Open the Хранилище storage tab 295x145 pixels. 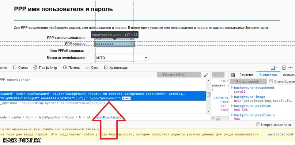click(116, 68)
